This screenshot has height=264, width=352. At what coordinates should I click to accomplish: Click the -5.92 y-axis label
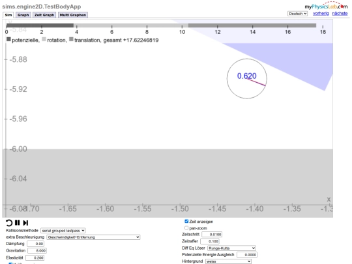(x=18, y=89)
